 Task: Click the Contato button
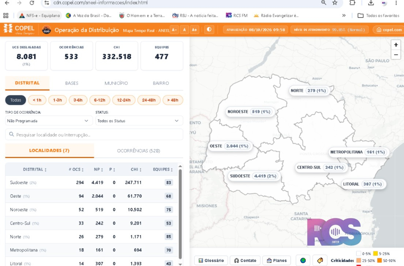coord(245,261)
